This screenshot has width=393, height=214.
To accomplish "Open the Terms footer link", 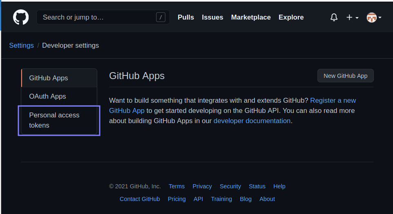I will pyautogui.click(x=176, y=186).
